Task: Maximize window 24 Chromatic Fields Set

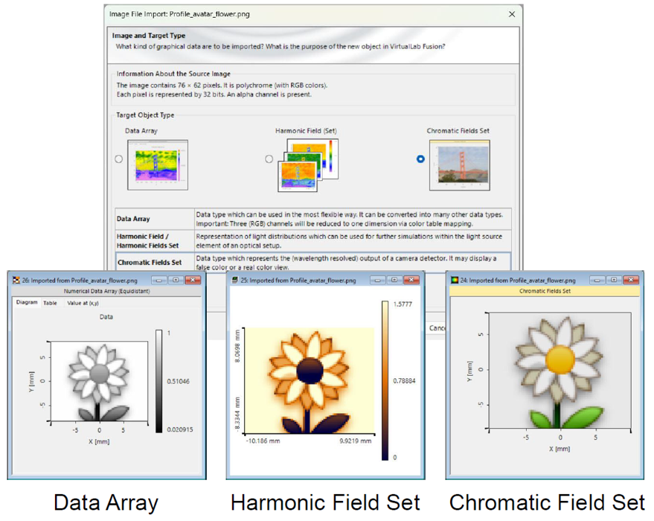Action: (614, 280)
